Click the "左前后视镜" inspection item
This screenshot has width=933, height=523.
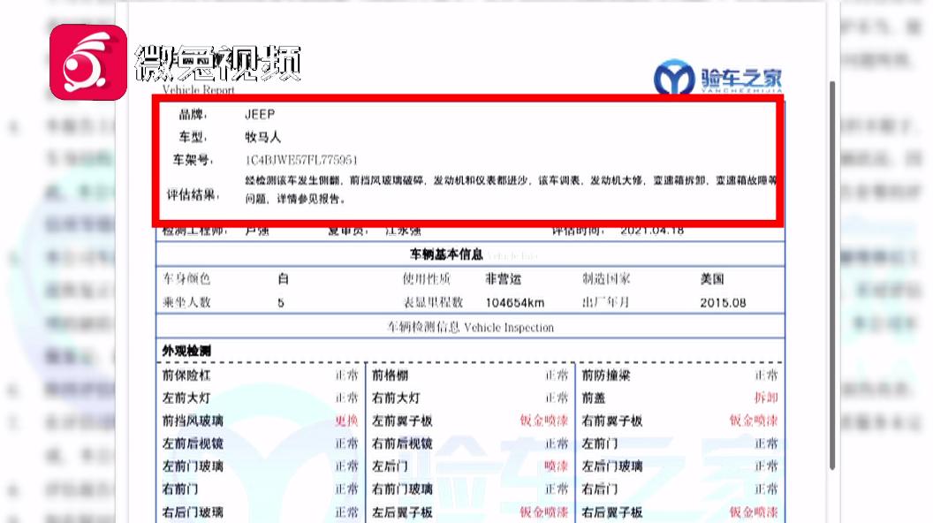pyautogui.click(x=193, y=443)
